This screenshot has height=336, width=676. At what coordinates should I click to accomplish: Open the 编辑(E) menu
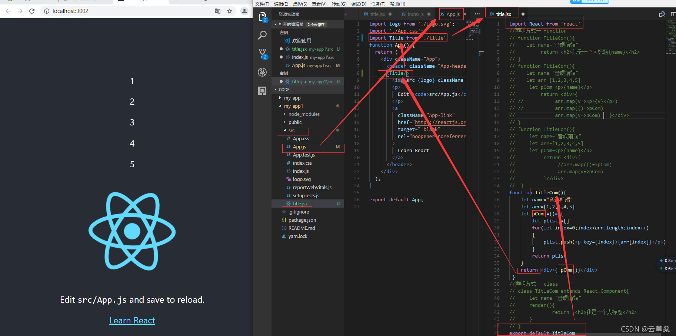[281, 4]
